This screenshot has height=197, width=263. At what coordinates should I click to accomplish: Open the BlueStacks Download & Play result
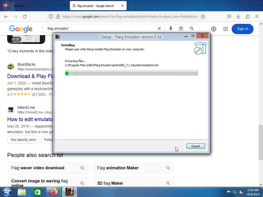(30, 76)
